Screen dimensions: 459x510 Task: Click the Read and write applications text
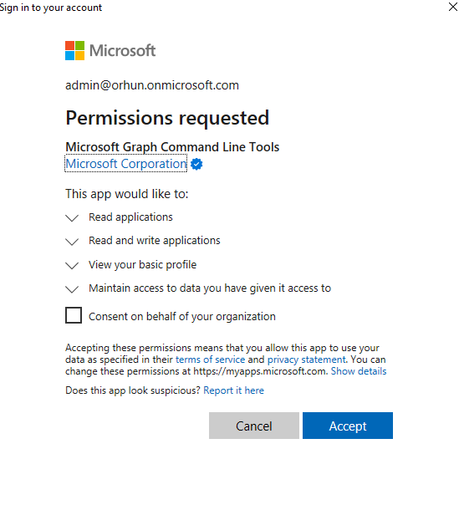click(x=155, y=240)
